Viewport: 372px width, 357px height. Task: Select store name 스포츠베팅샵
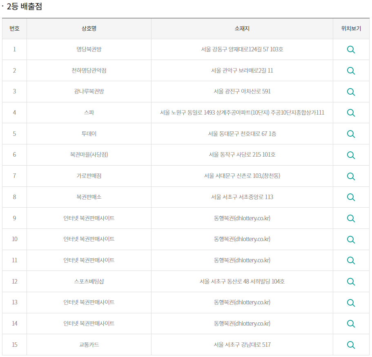click(89, 282)
